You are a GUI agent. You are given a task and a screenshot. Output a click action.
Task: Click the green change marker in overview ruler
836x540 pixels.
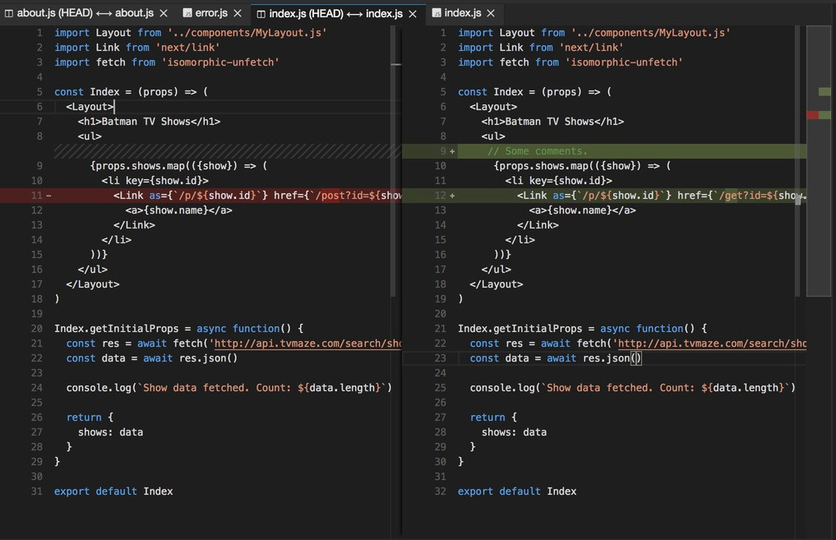824,92
